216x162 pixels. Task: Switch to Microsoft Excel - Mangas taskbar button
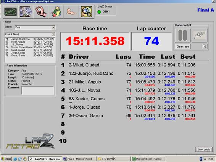click(148, 159)
